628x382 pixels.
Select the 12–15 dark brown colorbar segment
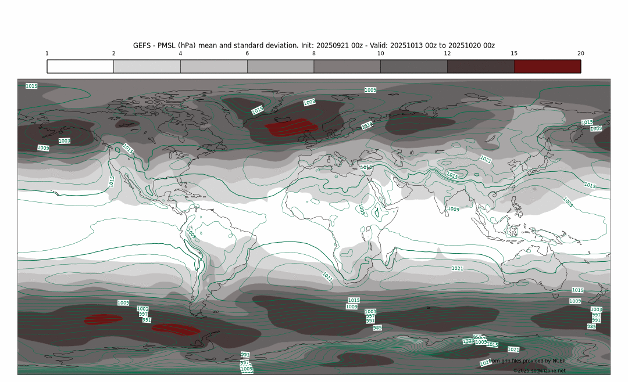[480, 66]
